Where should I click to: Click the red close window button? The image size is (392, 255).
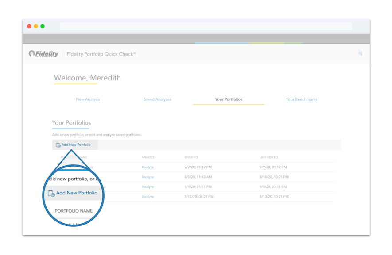[29, 27]
